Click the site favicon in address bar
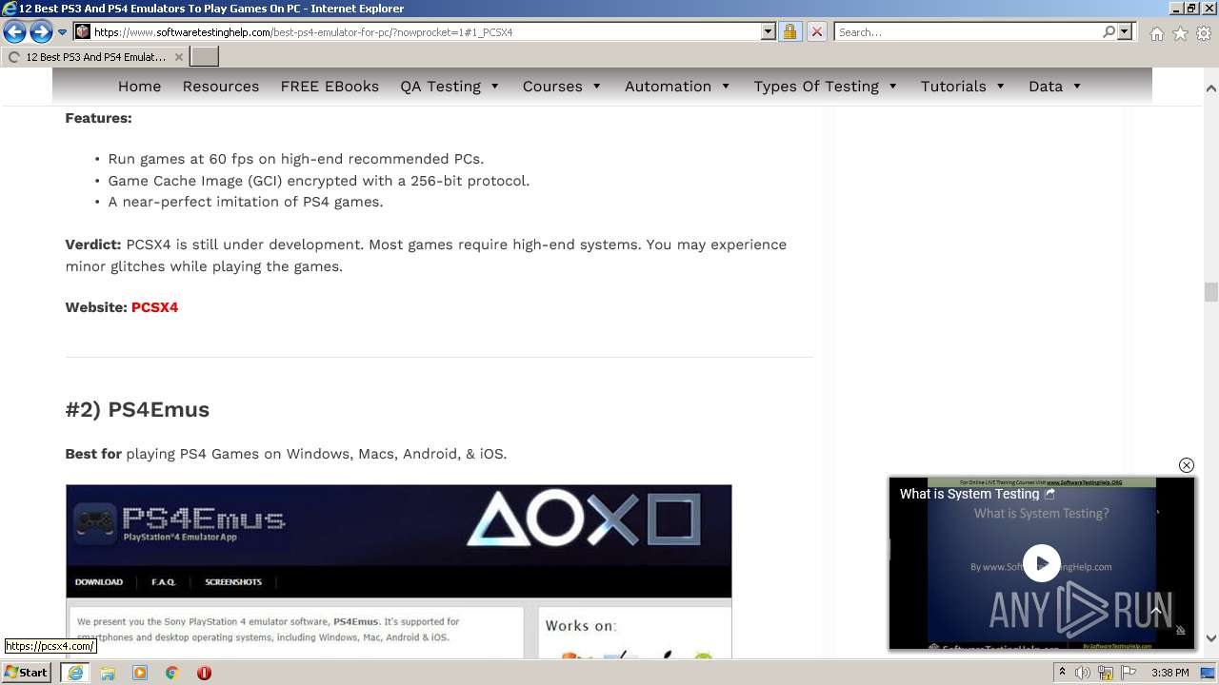 pyautogui.click(x=83, y=31)
